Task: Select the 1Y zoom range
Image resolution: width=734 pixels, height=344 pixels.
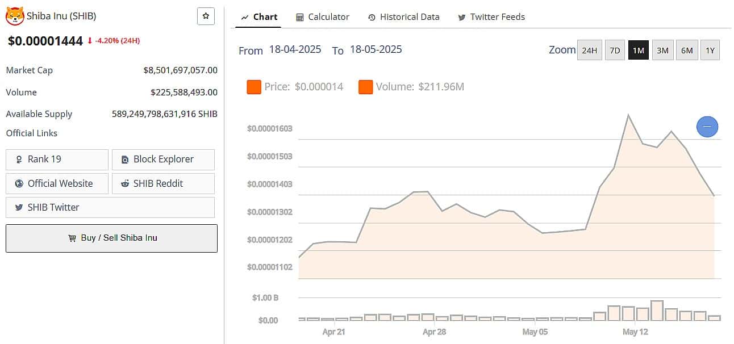Action: point(710,50)
